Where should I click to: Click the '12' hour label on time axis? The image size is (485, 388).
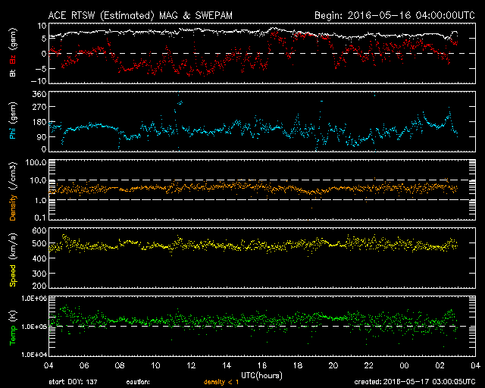[x=191, y=366]
